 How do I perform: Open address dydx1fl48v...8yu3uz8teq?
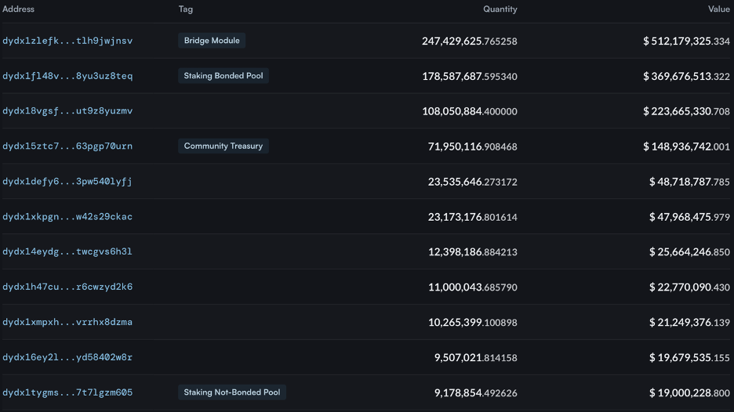point(67,76)
